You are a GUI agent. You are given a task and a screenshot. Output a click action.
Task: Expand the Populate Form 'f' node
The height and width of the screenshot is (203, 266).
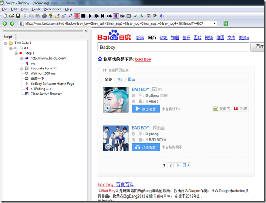(x=22, y=69)
